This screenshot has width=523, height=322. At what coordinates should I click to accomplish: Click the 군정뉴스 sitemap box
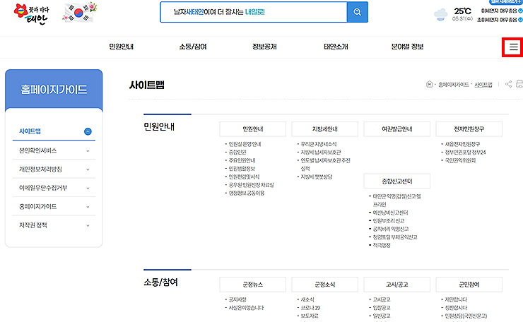tap(252, 285)
